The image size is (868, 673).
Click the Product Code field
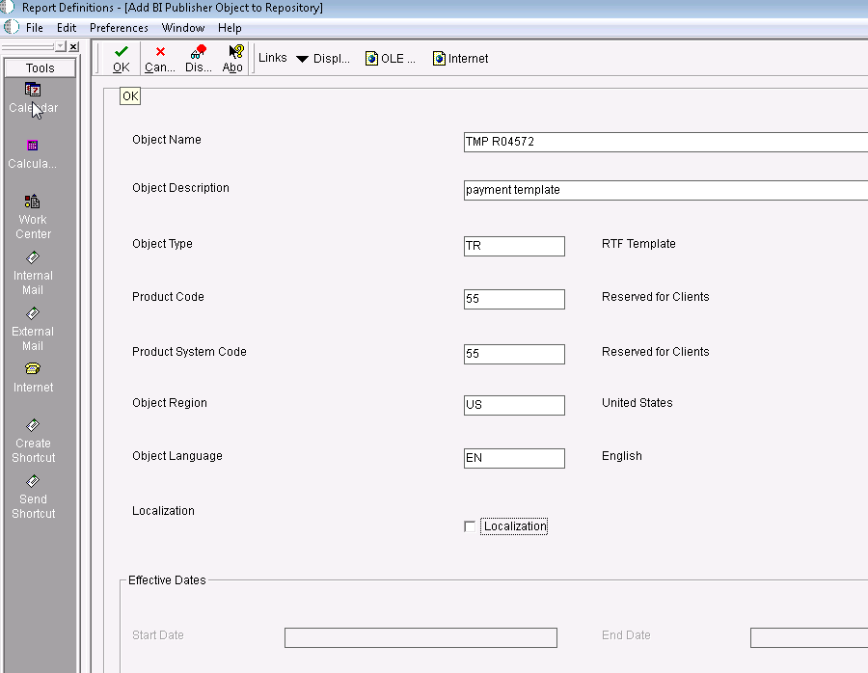(x=514, y=300)
